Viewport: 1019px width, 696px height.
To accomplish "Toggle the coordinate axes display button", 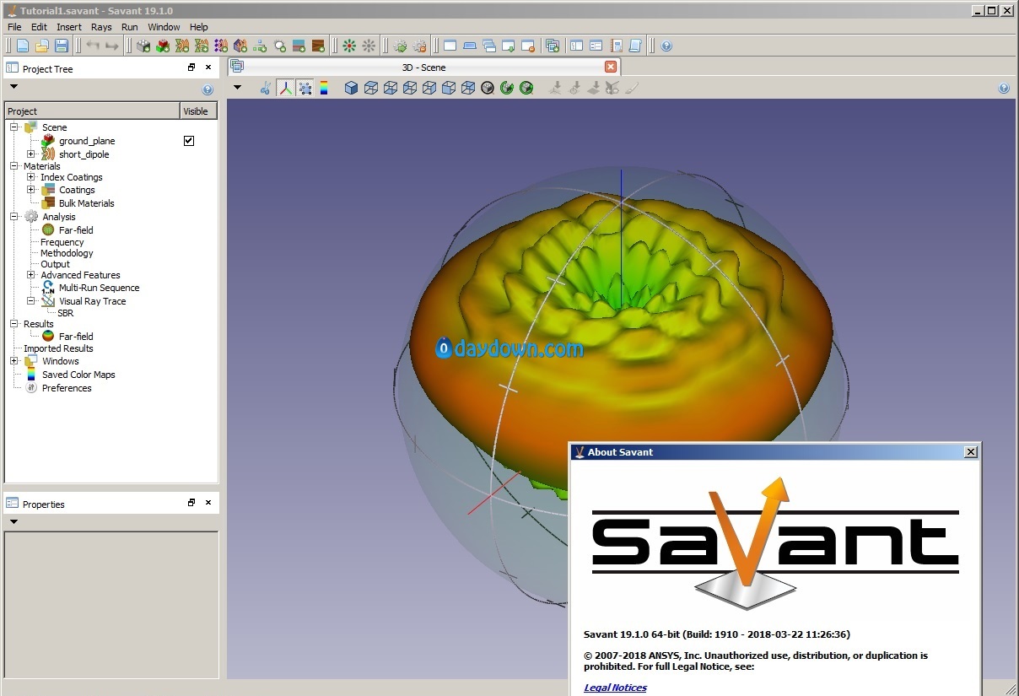I will (286, 88).
